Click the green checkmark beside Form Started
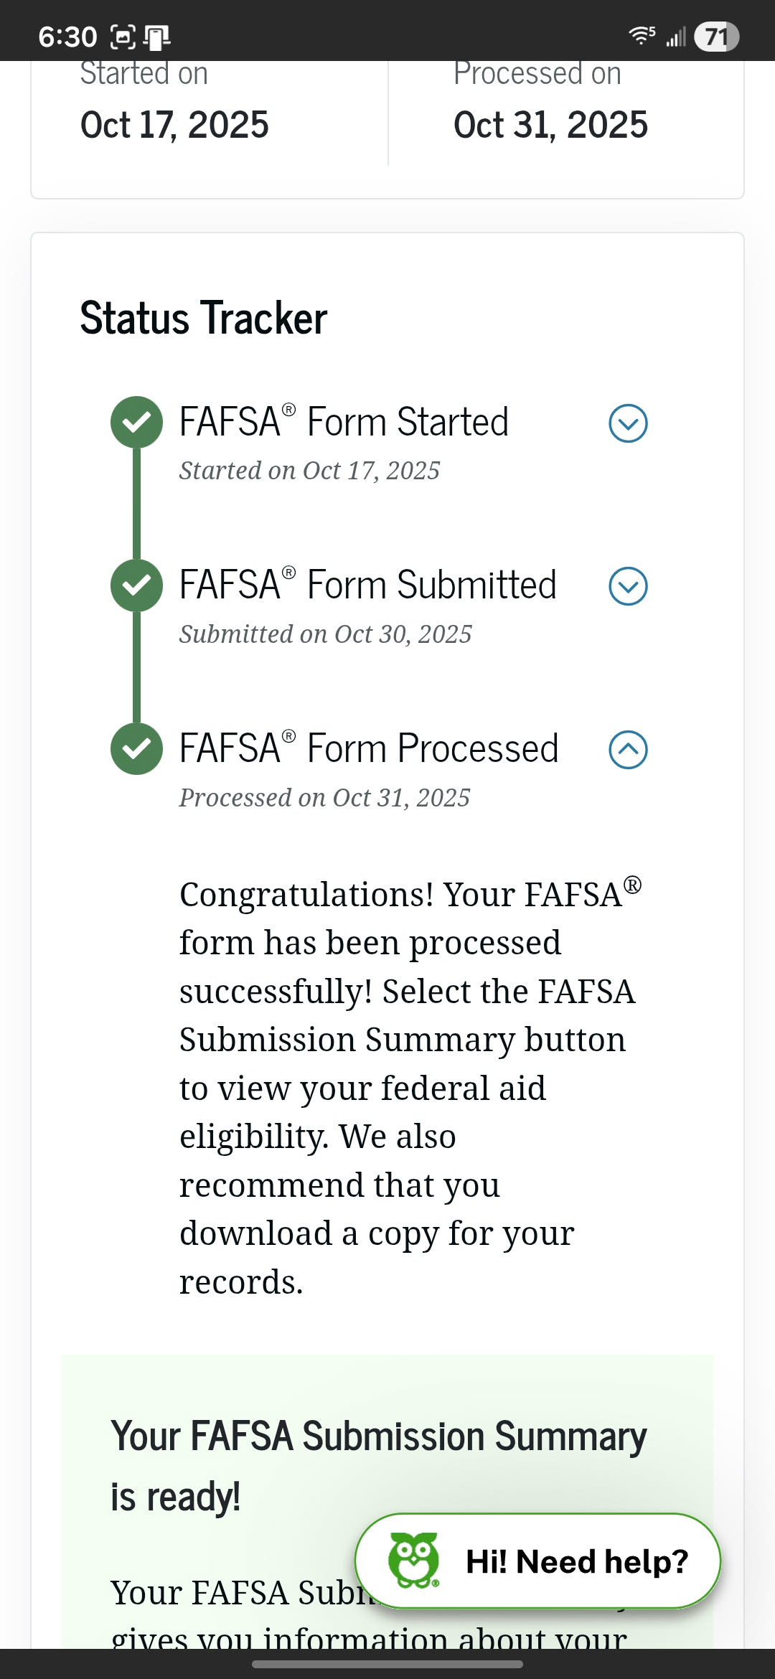This screenshot has height=1679, width=775. tap(136, 422)
